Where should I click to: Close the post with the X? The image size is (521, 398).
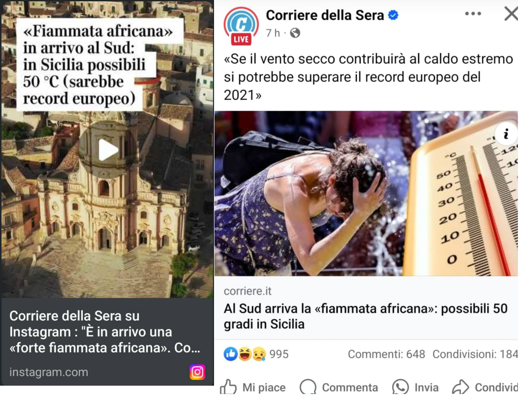[x=512, y=14]
